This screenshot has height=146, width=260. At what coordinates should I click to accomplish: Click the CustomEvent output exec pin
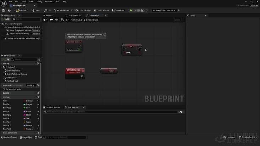(82, 76)
